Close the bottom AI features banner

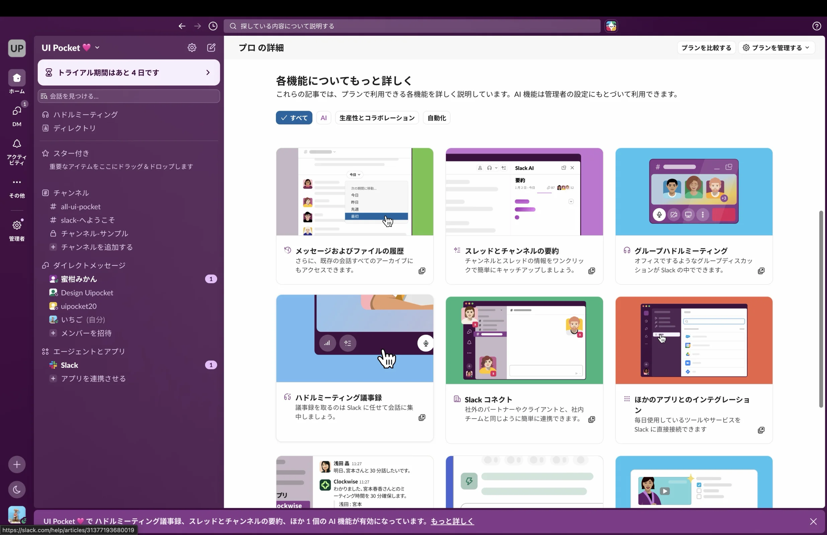[x=813, y=521]
